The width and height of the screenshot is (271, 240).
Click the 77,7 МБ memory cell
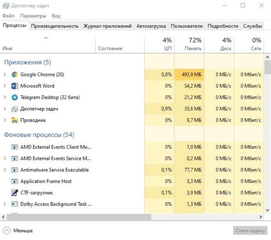[189, 170]
